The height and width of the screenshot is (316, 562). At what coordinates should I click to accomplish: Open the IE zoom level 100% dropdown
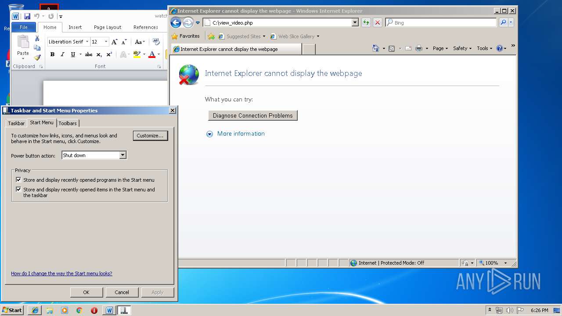(x=505, y=263)
